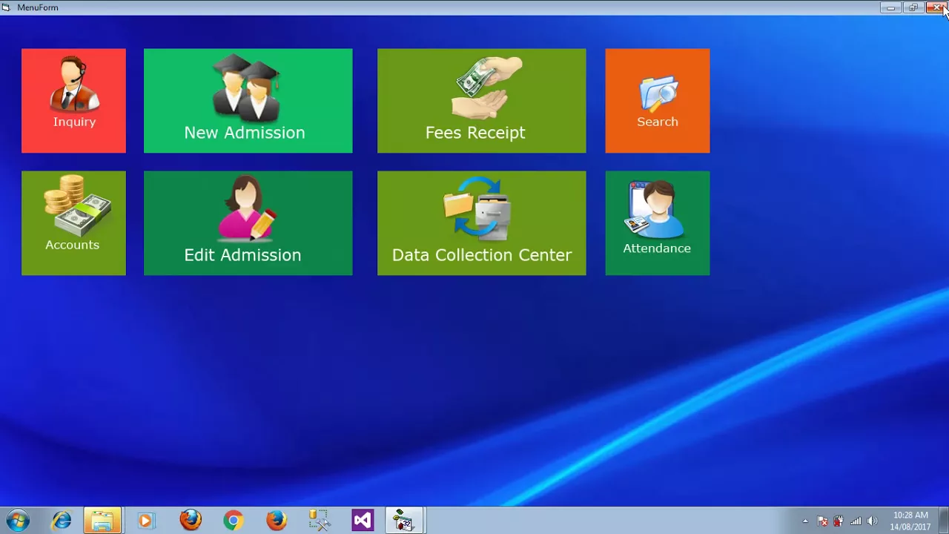
Task: Restore down the MenuForm window
Action: (913, 7)
